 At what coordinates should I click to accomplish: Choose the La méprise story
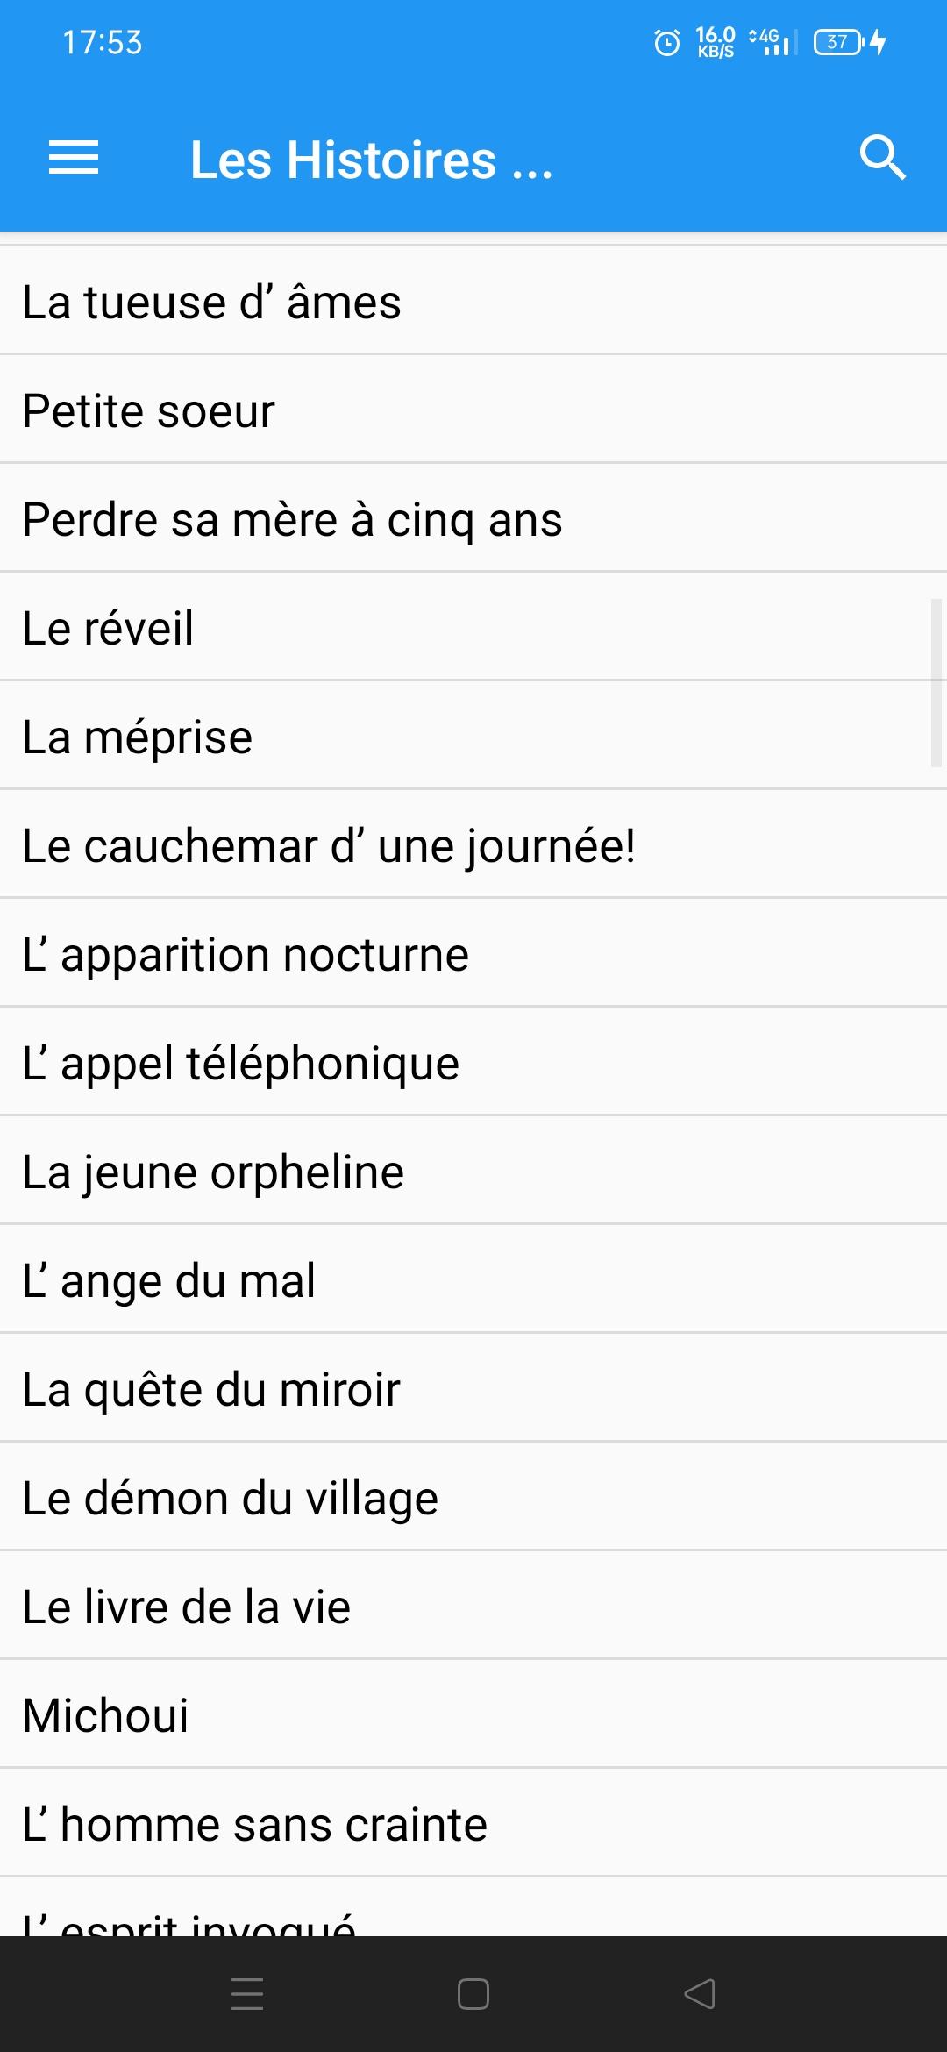pos(473,736)
